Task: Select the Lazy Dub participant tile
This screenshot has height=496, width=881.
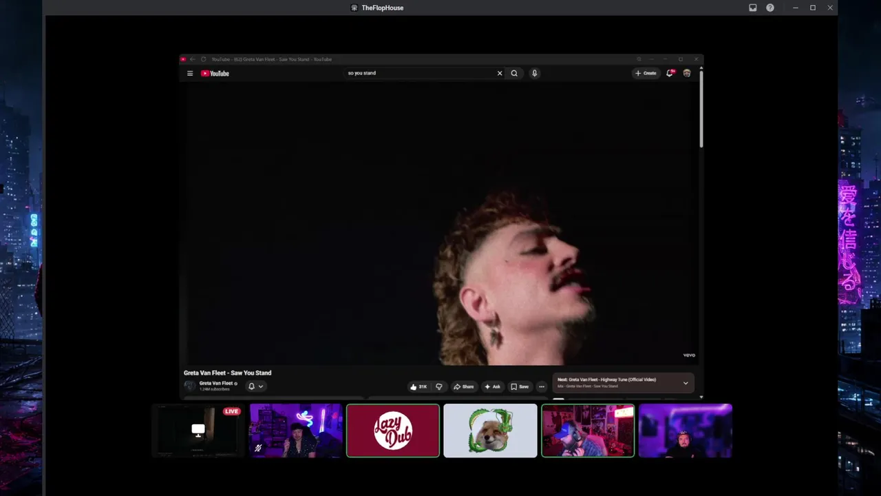Action: [393, 431]
